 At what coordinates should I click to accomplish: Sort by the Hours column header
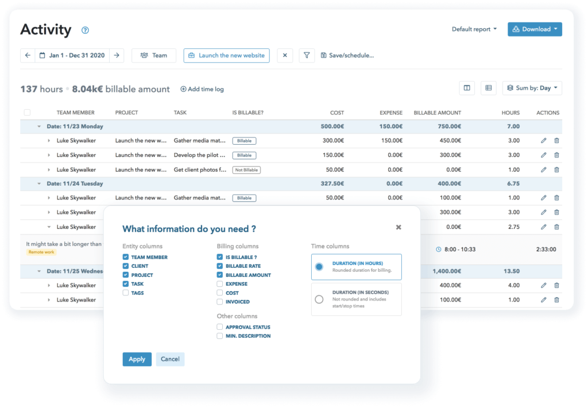click(x=510, y=113)
